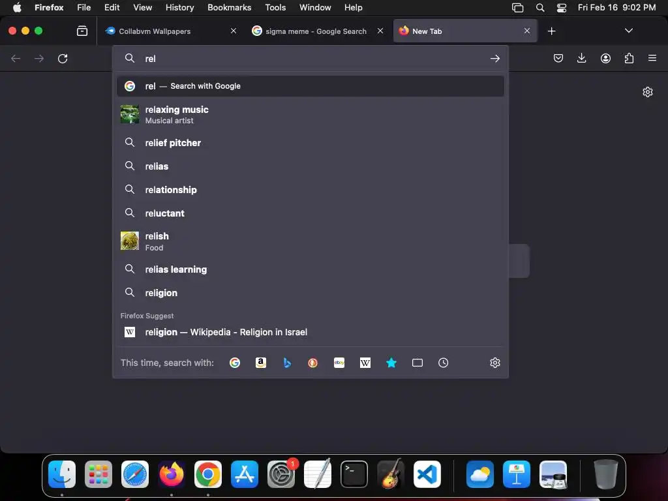The image size is (668, 501).
Task: Select the 'reluctant' suggestion
Action: 310,213
